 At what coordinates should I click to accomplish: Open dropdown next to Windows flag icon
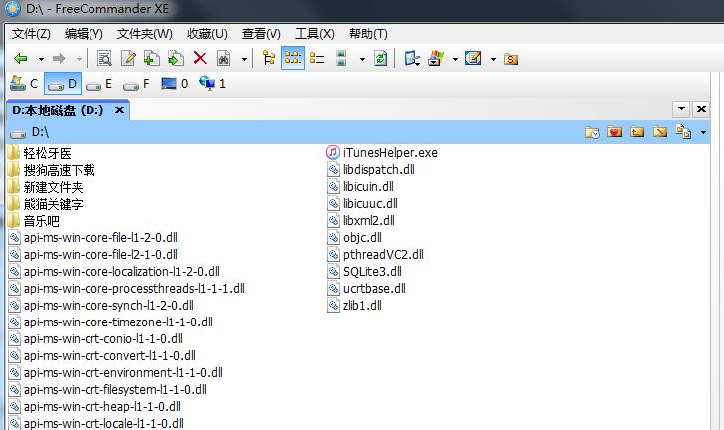pyautogui.click(x=455, y=59)
